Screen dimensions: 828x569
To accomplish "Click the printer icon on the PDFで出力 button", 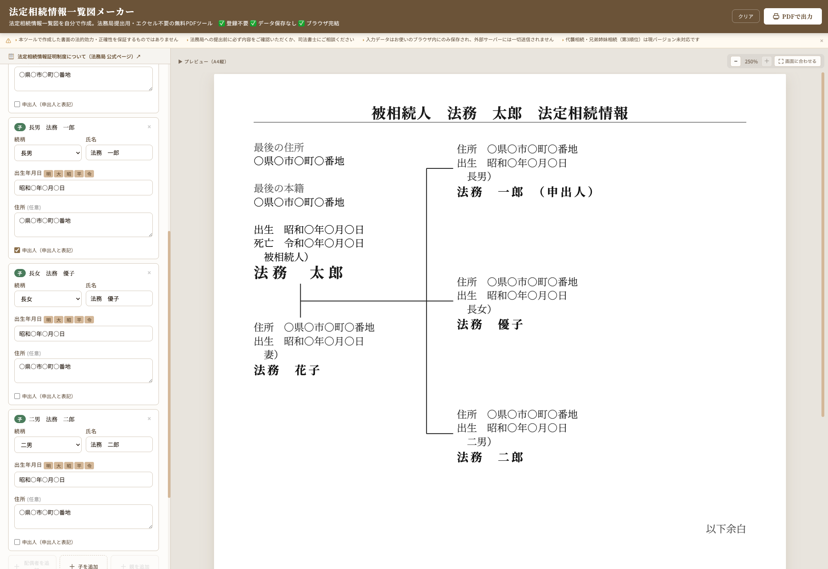I will pos(777,16).
